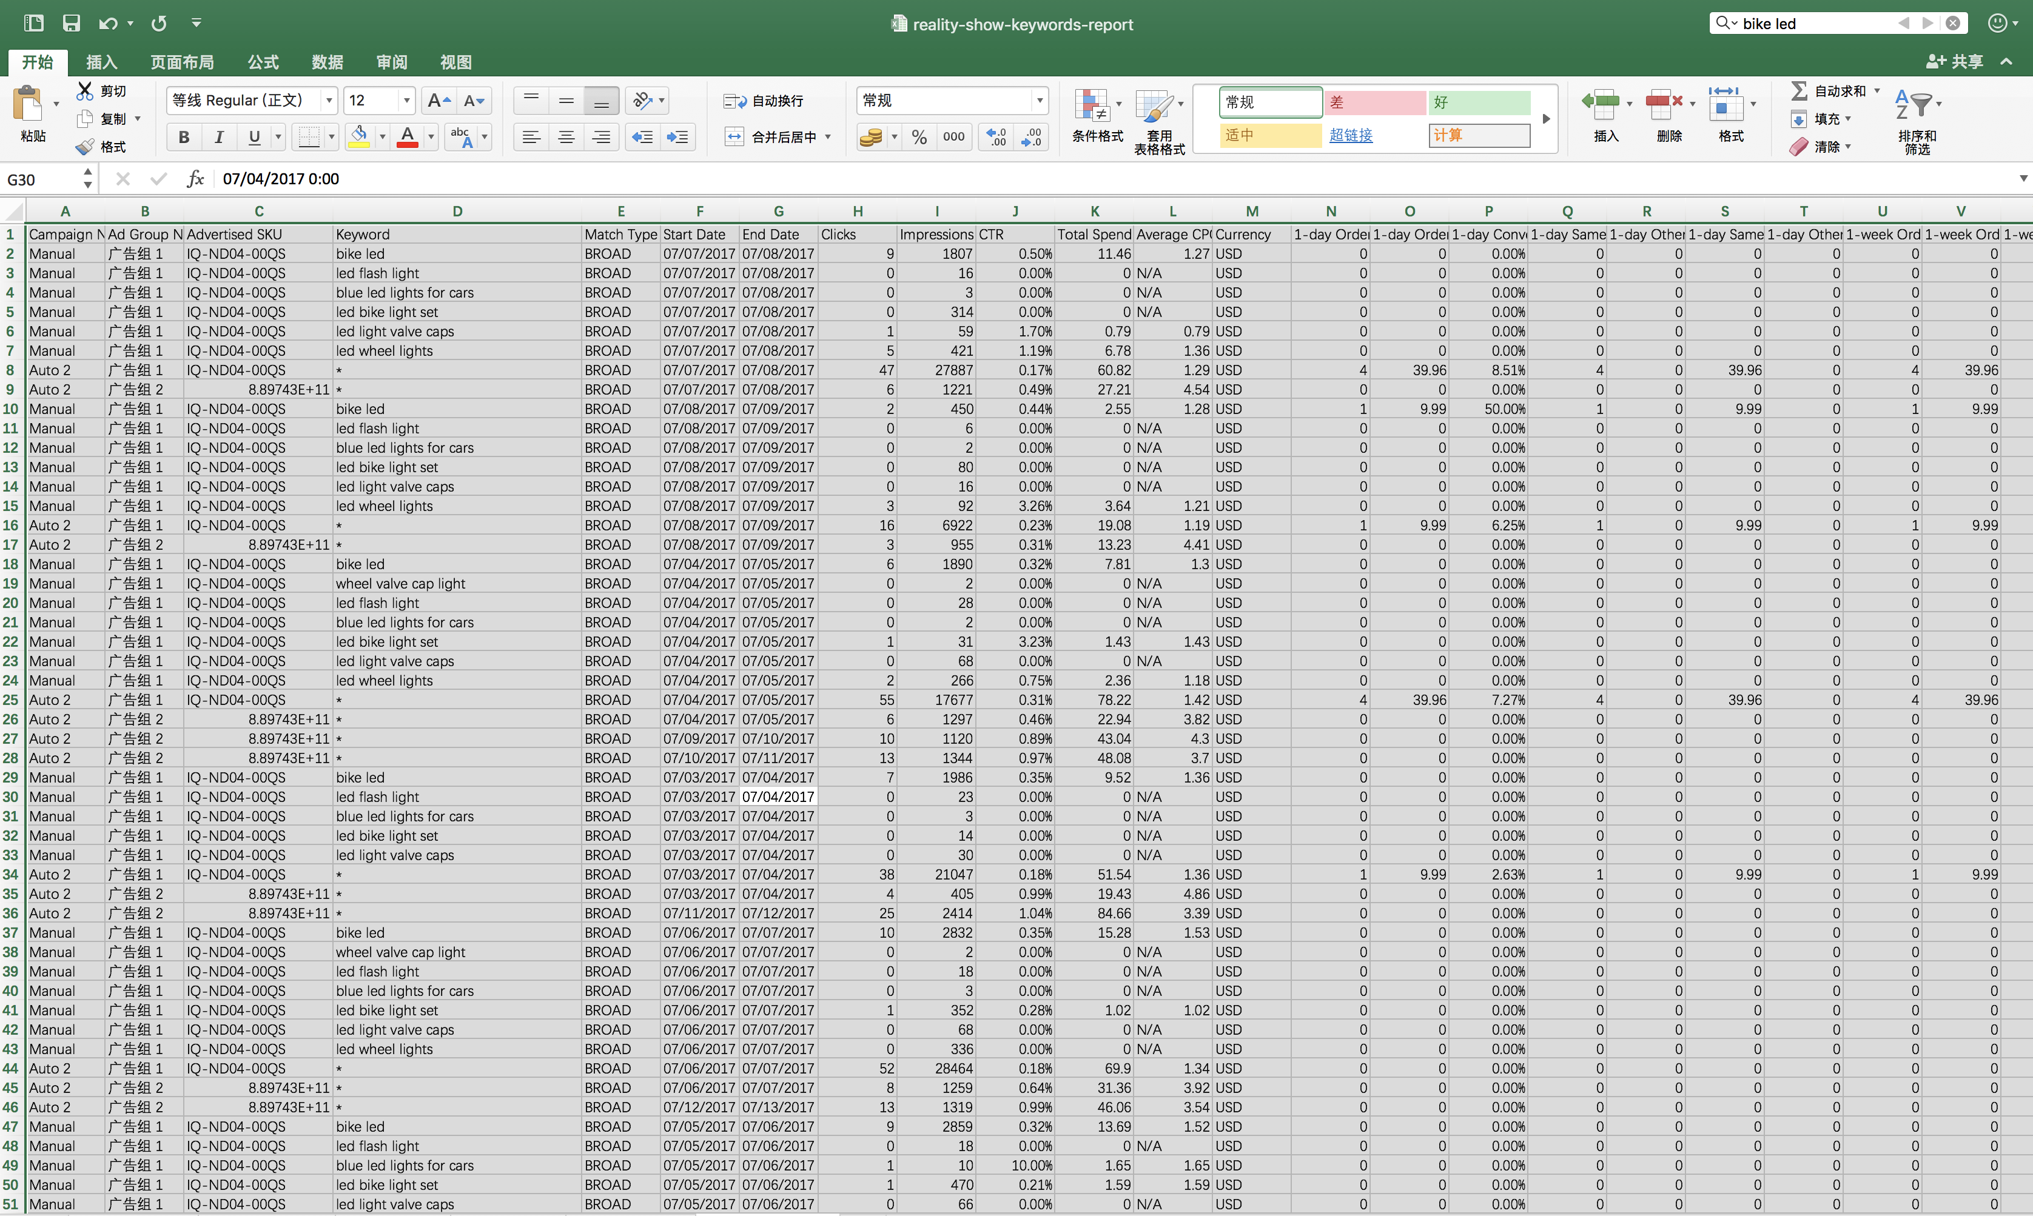2033x1216 pixels.
Task: Apply the 好 (Good) green style swatch
Action: tap(1480, 102)
